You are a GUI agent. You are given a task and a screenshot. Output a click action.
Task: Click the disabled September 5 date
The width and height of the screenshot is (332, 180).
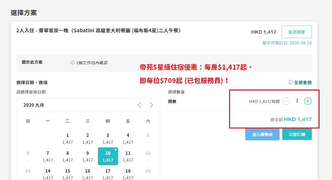coord(148,139)
